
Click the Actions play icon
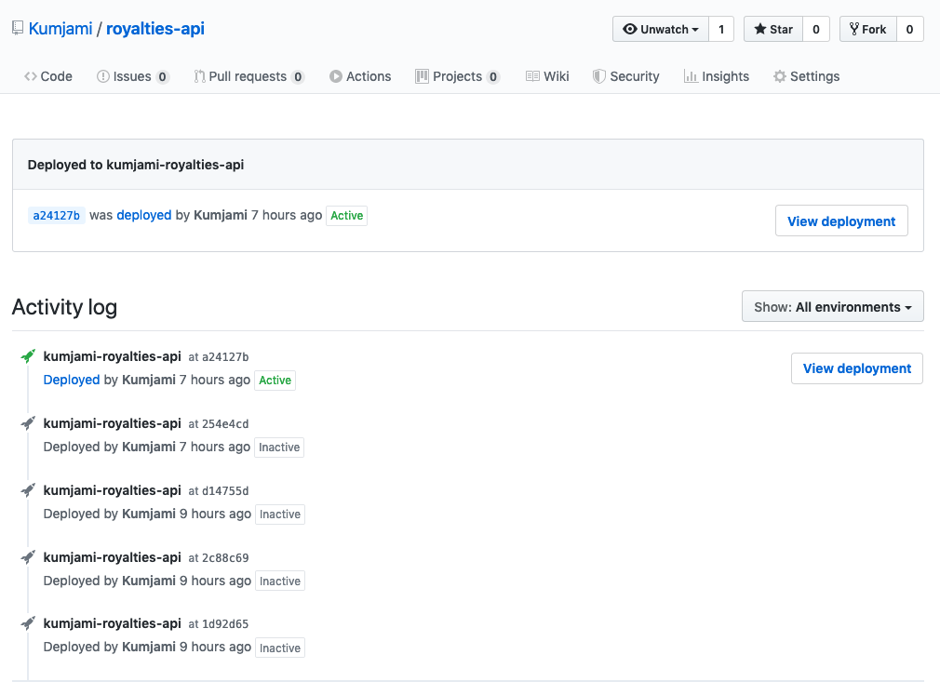click(336, 75)
